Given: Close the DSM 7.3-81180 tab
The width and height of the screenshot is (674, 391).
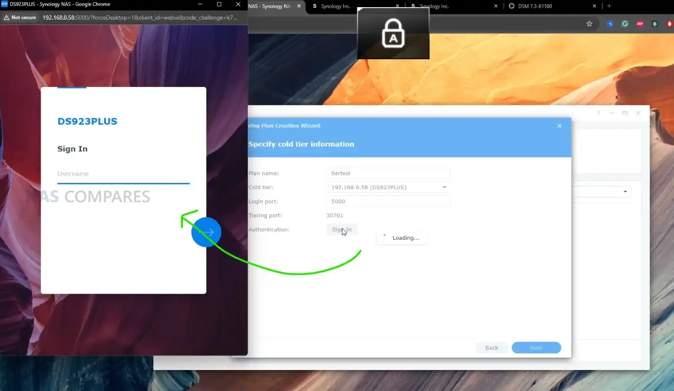Looking at the screenshot, I should coord(594,6).
